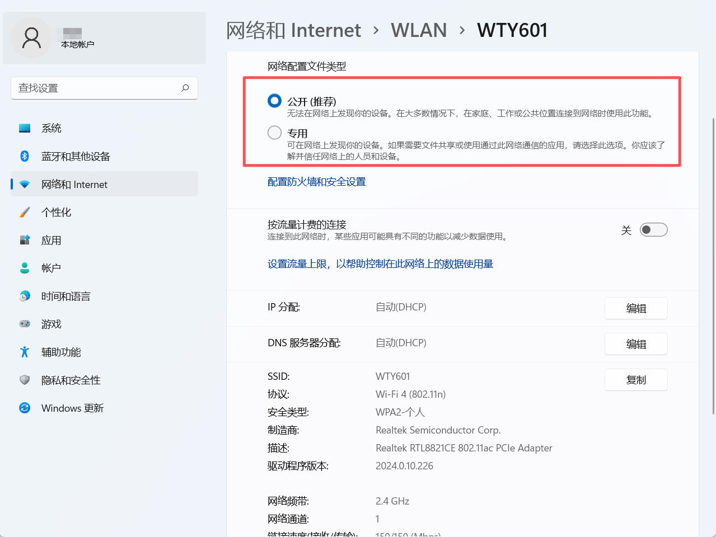Select the Gaming controller icon
Screen dimensions: 716x537
(25, 324)
